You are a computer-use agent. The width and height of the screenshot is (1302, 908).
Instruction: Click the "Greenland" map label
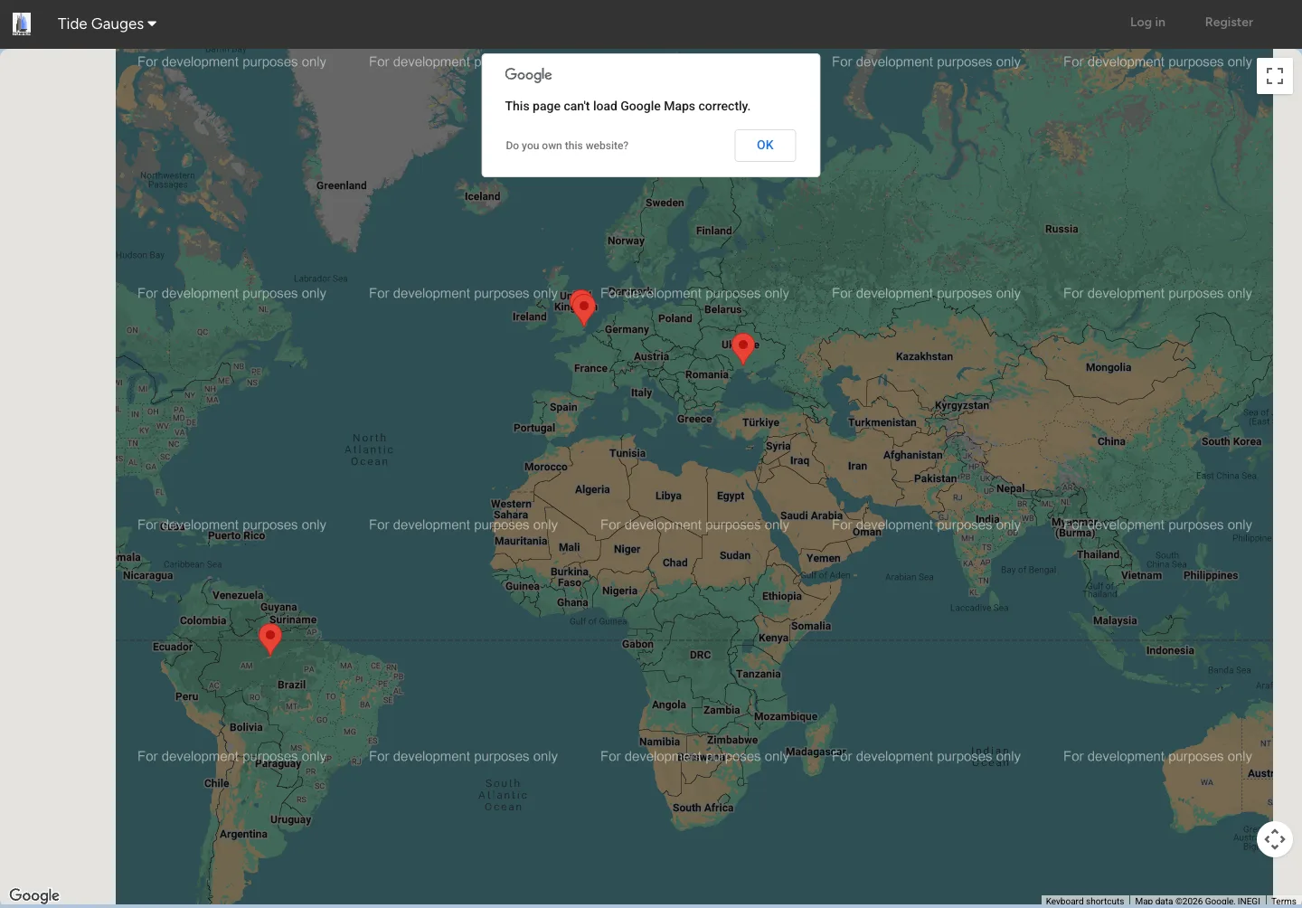click(342, 185)
